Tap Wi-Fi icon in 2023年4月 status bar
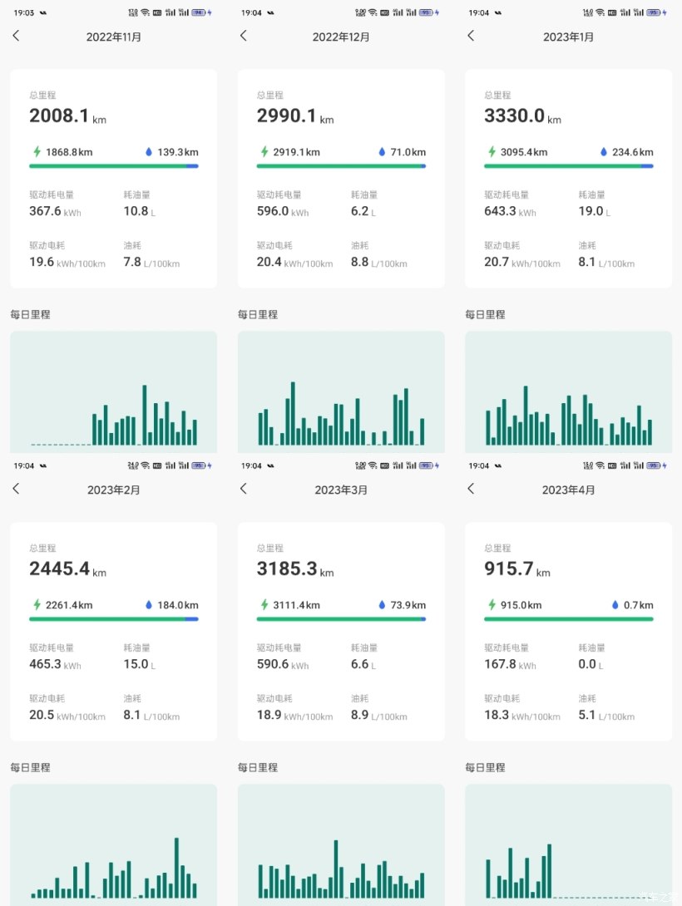This screenshot has width=682, height=906. (600, 465)
